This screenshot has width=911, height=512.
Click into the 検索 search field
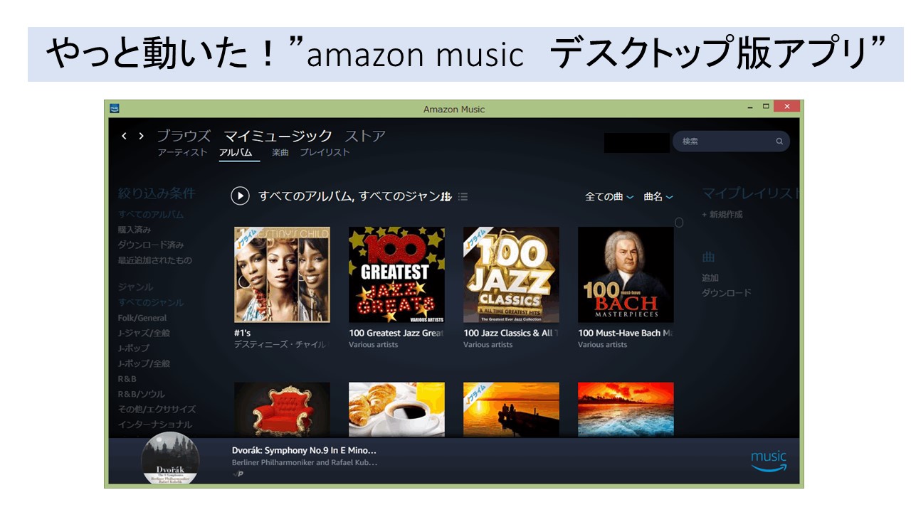tap(726, 142)
